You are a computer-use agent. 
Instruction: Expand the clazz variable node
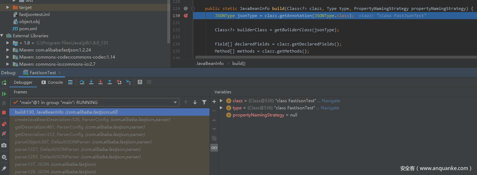click(221, 101)
